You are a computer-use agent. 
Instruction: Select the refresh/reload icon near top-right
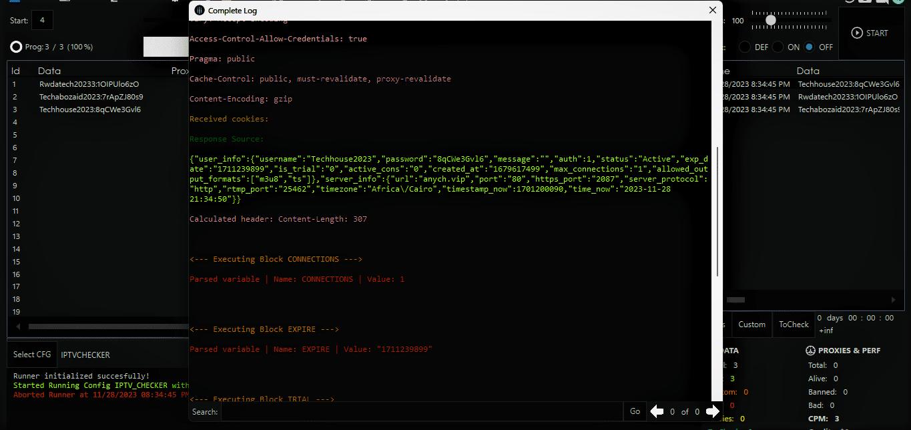pos(850,3)
